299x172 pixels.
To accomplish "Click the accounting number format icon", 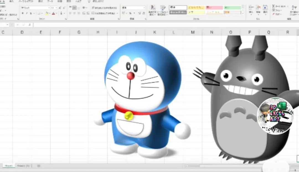I will click(x=123, y=13).
